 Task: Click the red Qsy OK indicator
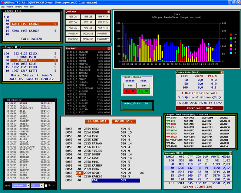point(130,91)
